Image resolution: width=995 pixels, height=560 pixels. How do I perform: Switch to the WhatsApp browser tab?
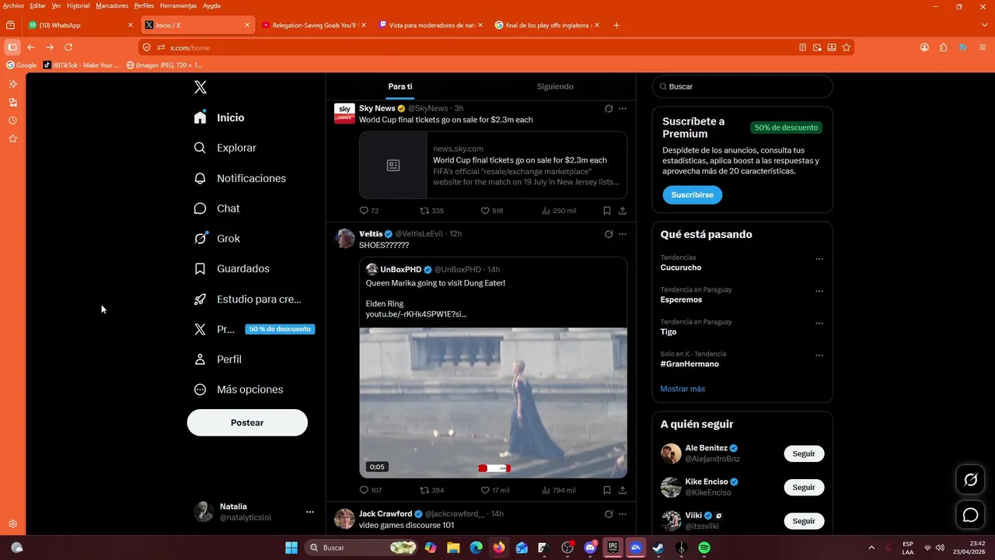(81, 25)
